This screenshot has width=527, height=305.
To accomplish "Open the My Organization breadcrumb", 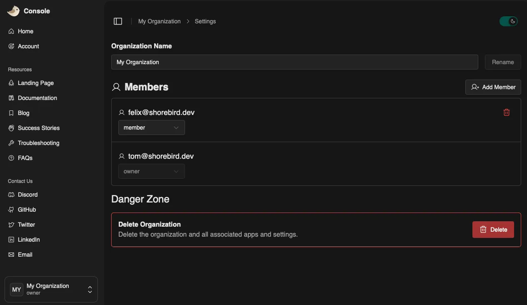I will click(x=159, y=21).
